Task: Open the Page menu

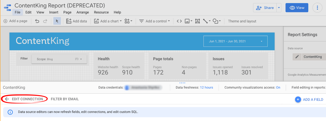Action: (x=67, y=12)
